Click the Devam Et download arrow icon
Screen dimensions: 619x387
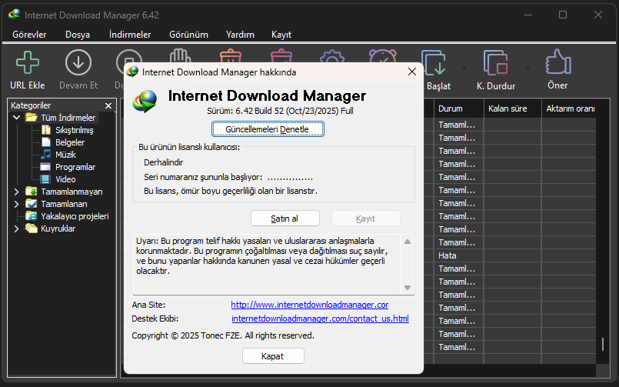pos(78,63)
